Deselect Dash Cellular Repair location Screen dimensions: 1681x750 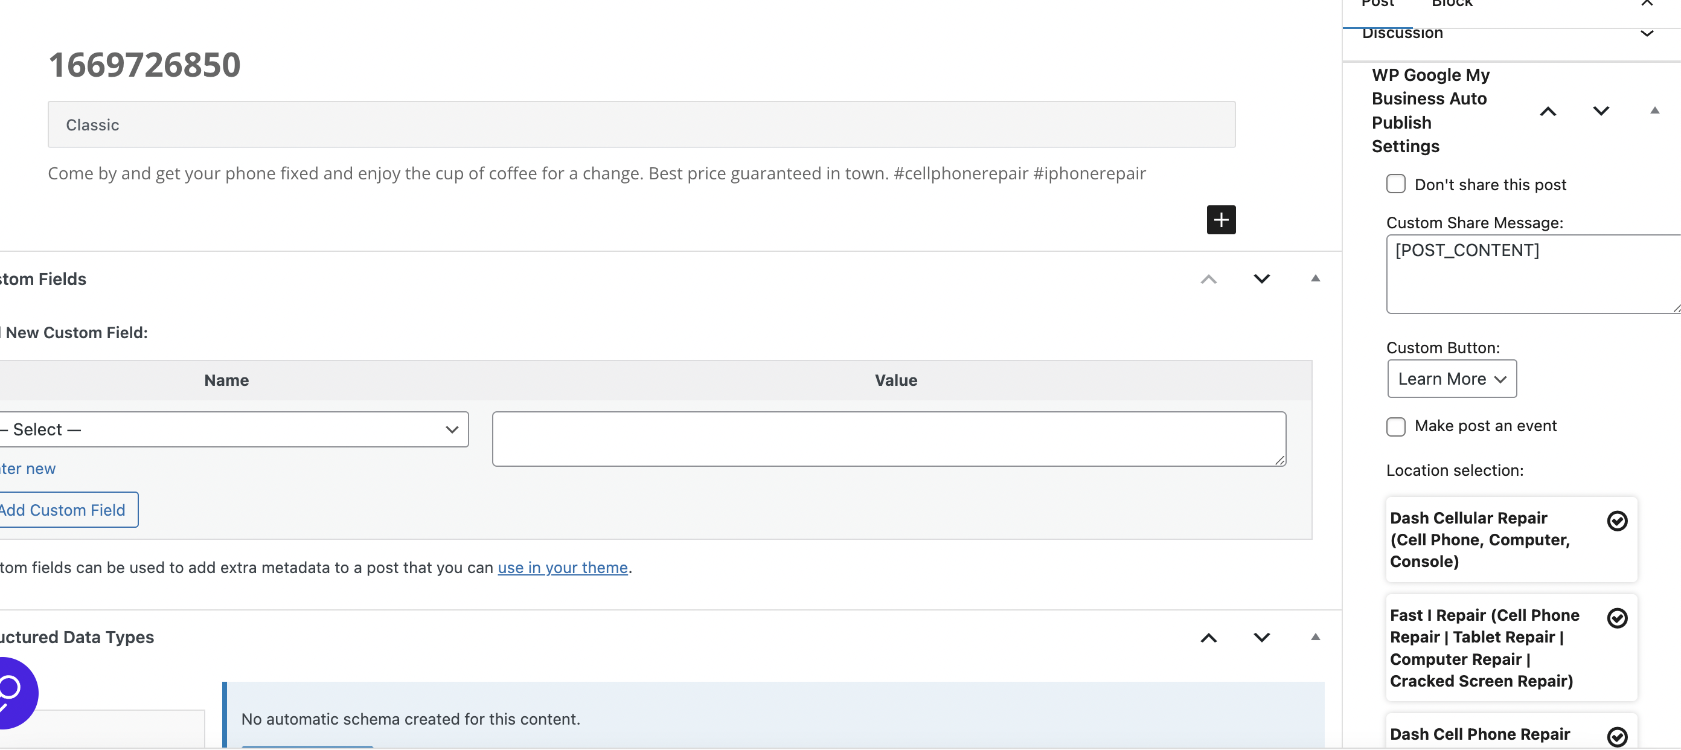point(1616,521)
